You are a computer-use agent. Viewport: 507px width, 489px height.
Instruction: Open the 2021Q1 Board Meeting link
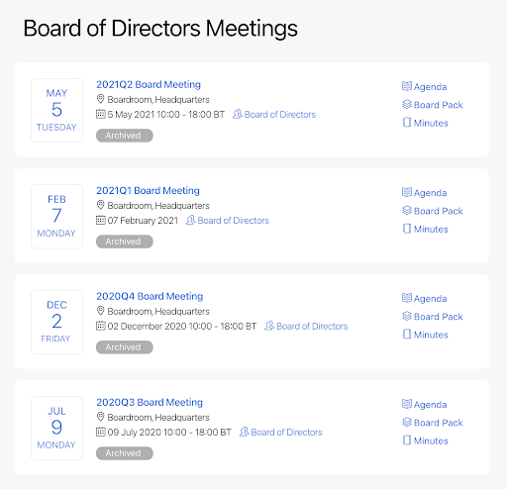pyautogui.click(x=148, y=190)
